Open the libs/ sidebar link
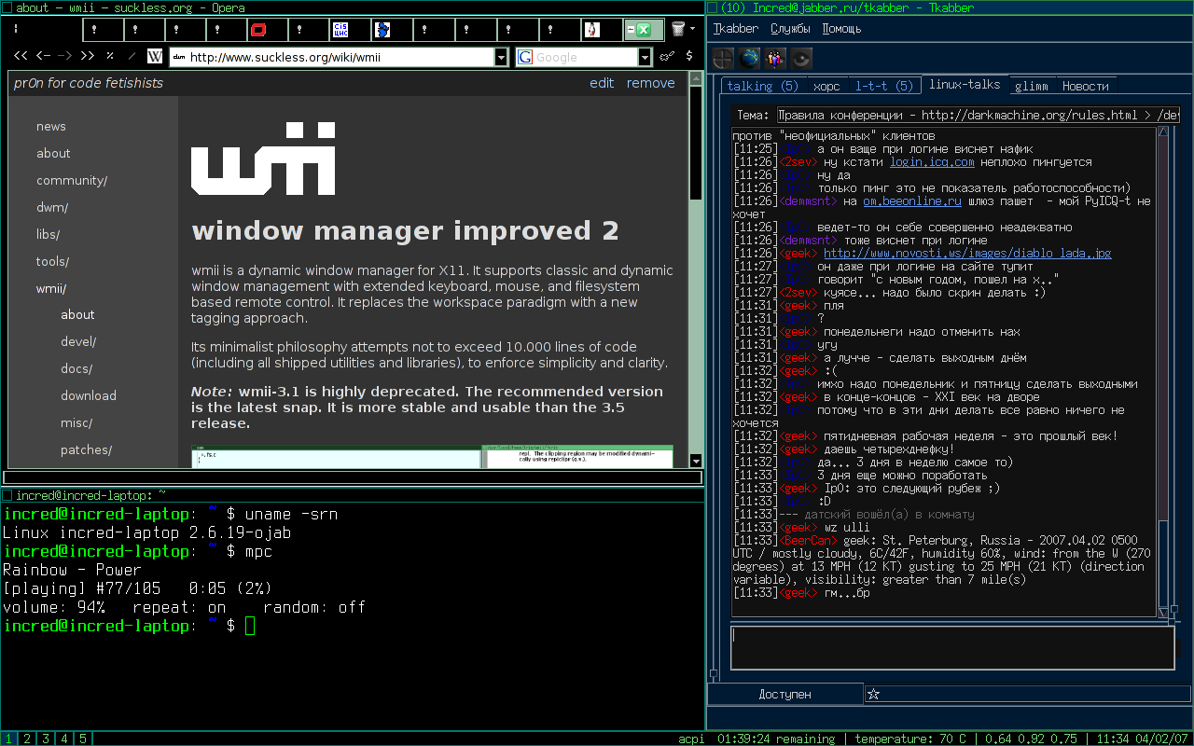This screenshot has height=746, width=1194. (x=49, y=234)
